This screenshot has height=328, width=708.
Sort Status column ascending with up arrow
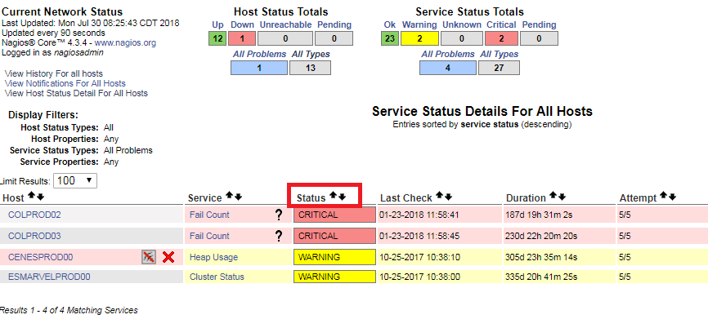point(334,197)
